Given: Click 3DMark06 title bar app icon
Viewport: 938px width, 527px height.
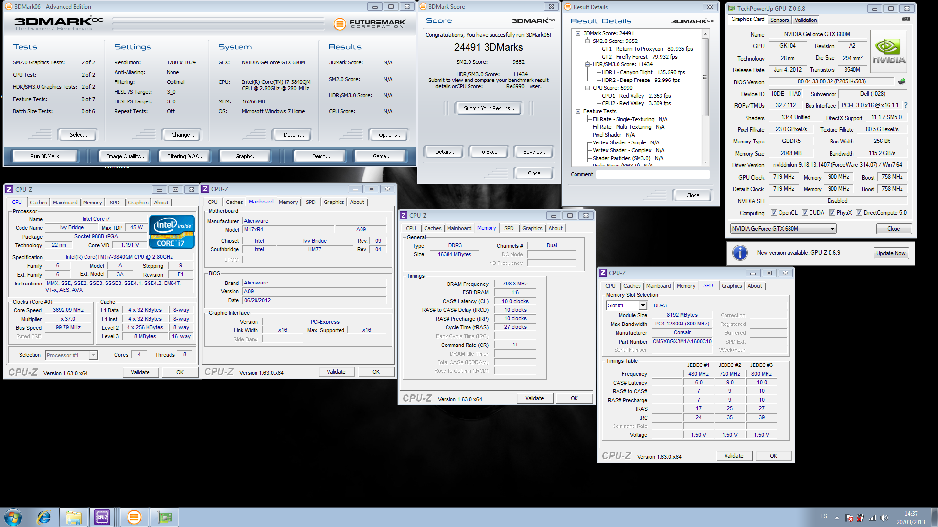Looking at the screenshot, I should pos(8,7).
